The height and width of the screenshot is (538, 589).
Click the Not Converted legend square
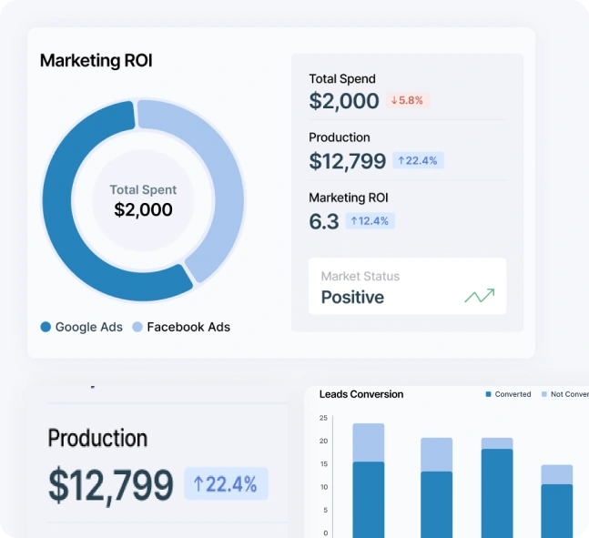tap(545, 394)
